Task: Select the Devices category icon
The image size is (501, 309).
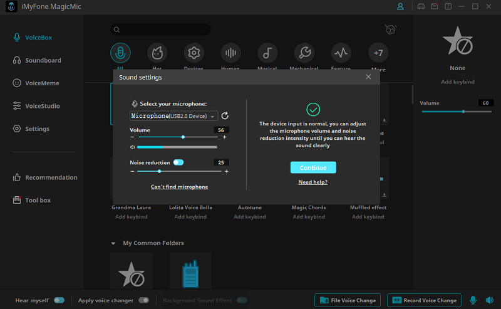Action: pos(194,53)
